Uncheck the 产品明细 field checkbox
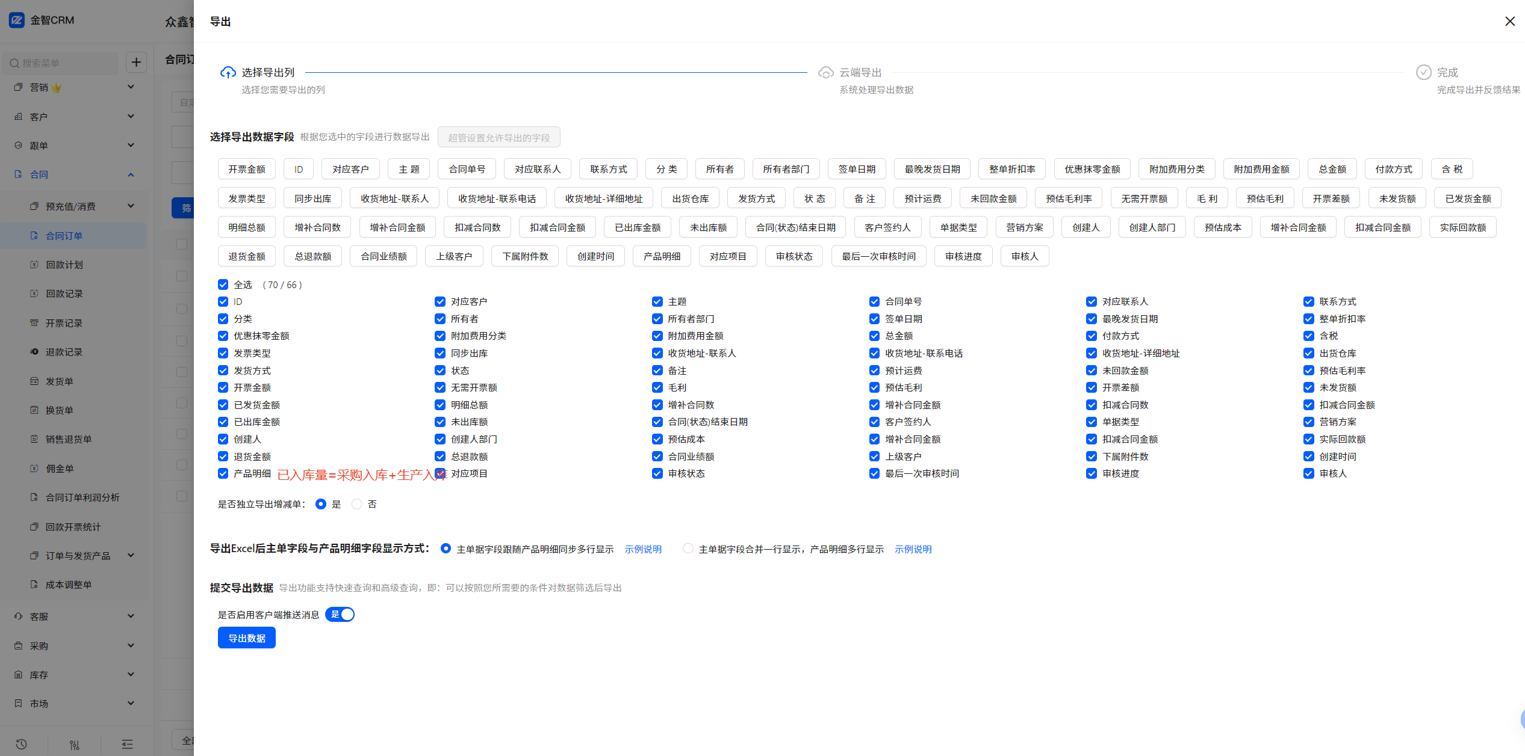 [223, 473]
